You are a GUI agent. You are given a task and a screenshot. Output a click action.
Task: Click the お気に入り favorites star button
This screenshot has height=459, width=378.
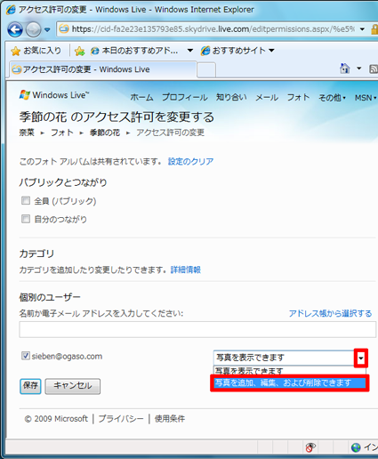[x=36, y=51]
